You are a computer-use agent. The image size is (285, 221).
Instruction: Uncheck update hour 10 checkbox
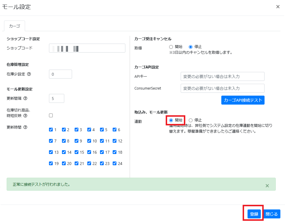tap(89, 141)
